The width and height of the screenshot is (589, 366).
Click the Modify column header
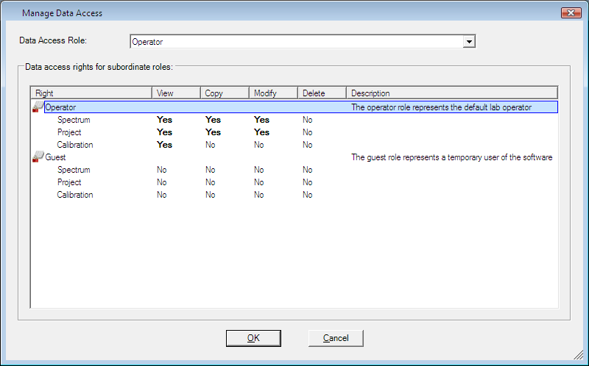273,93
